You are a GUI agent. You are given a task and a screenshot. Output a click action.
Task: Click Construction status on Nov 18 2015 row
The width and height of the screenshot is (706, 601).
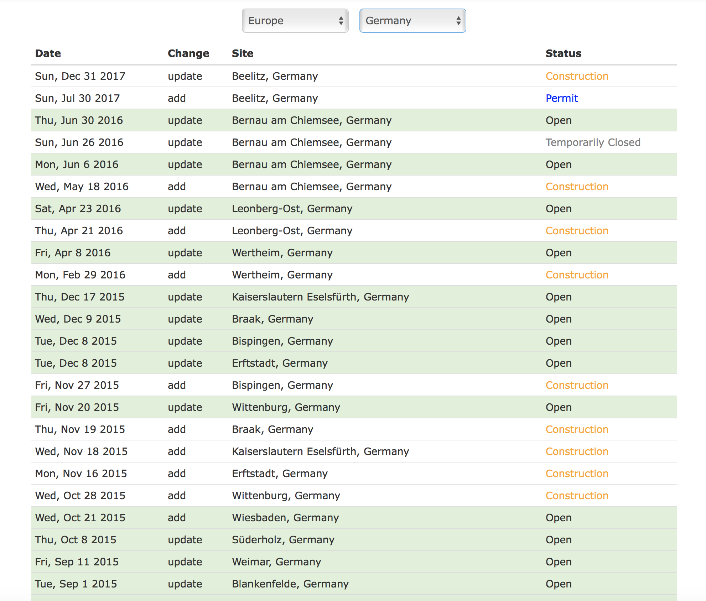point(577,451)
